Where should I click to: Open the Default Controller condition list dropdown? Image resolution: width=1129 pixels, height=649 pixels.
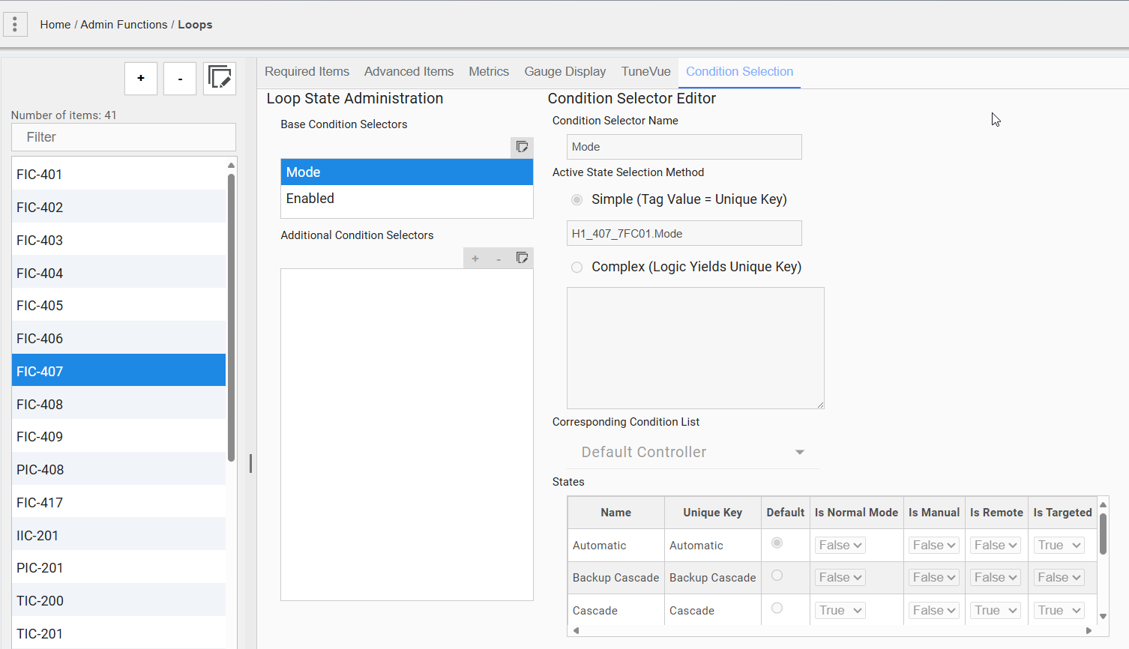(x=693, y=452)
